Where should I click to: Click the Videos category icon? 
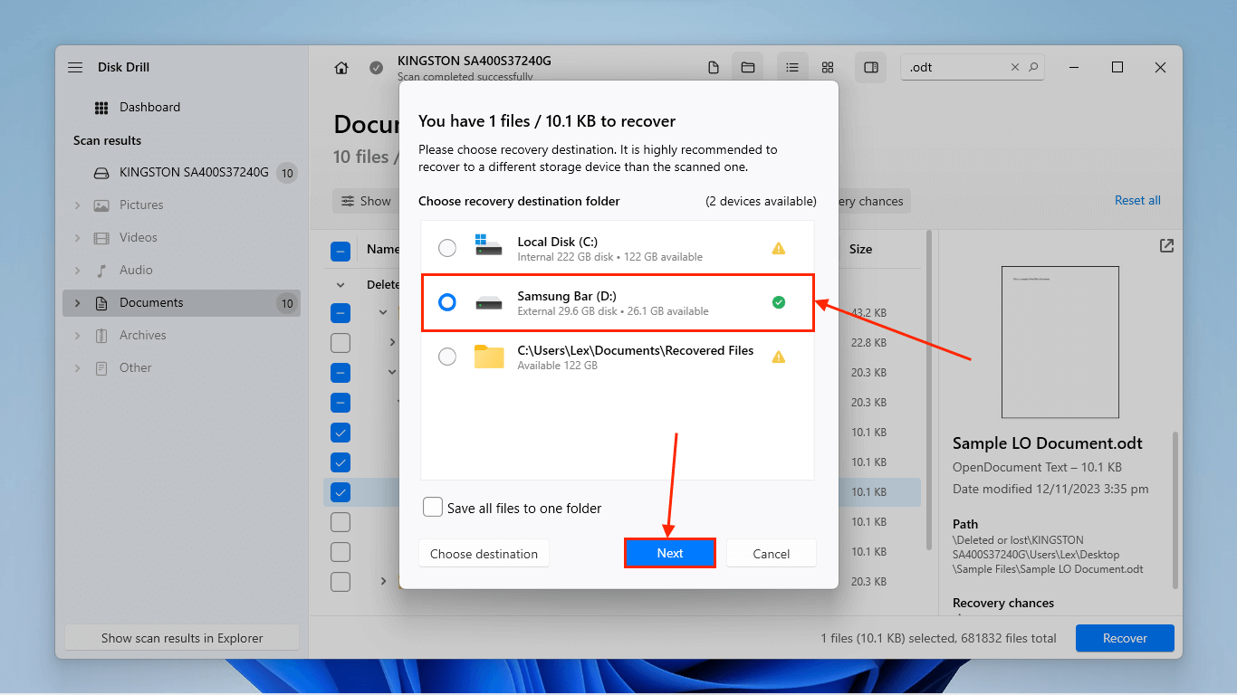102,238
